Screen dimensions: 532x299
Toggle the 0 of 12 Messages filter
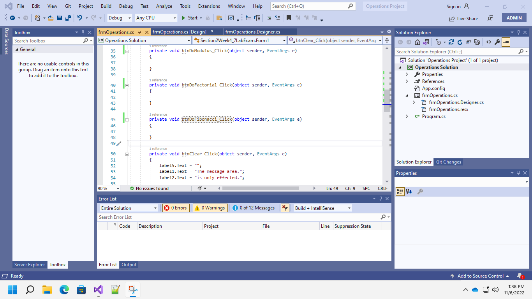click(x=254, y=208)
